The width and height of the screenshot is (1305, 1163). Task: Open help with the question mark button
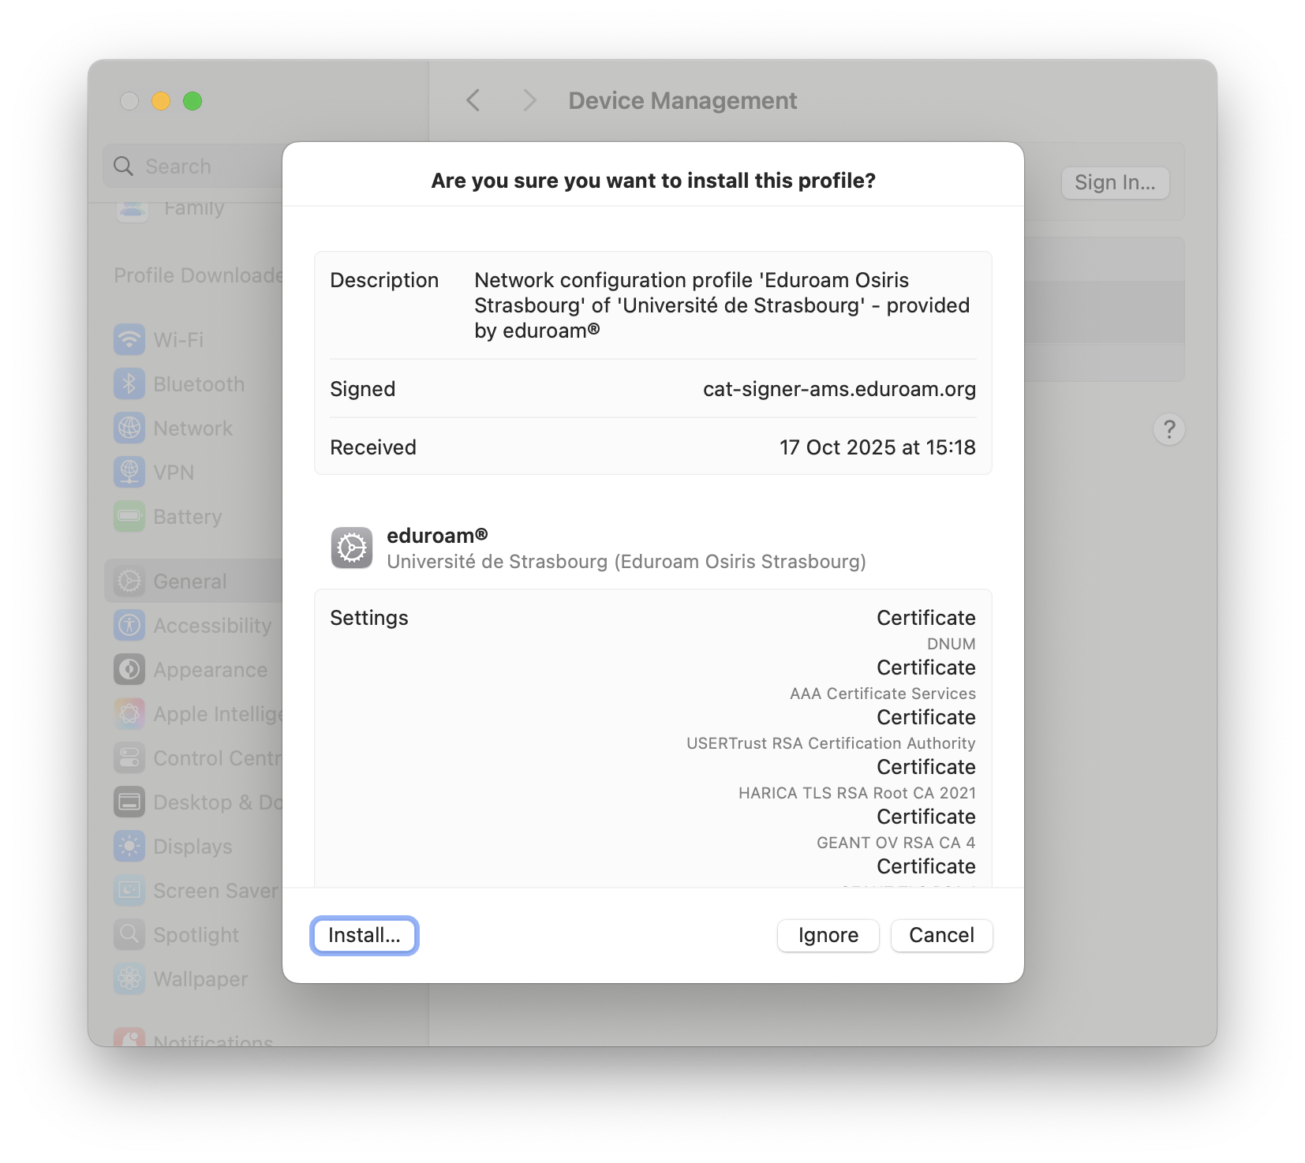click(1169, 429)
